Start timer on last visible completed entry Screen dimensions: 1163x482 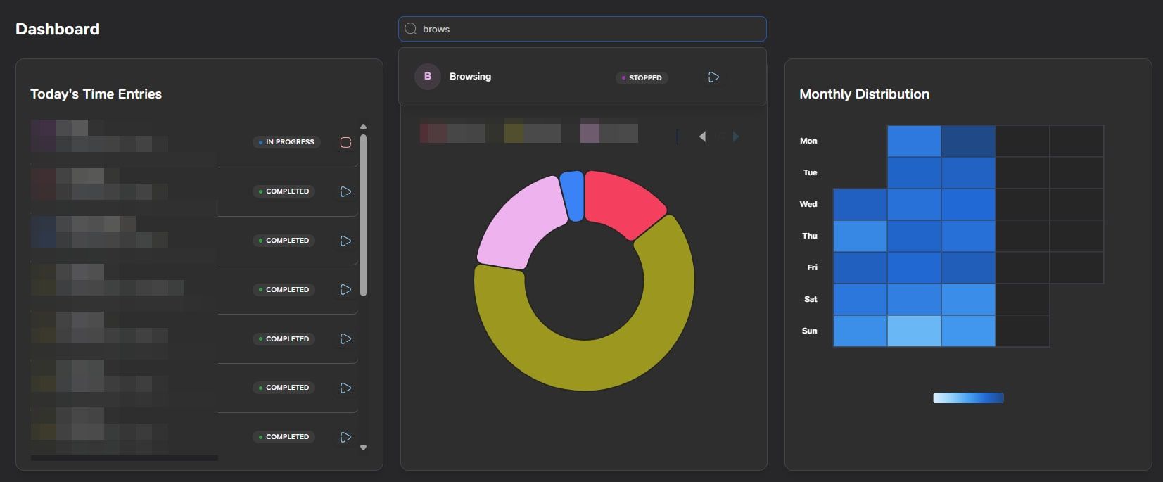pos(345,437)
